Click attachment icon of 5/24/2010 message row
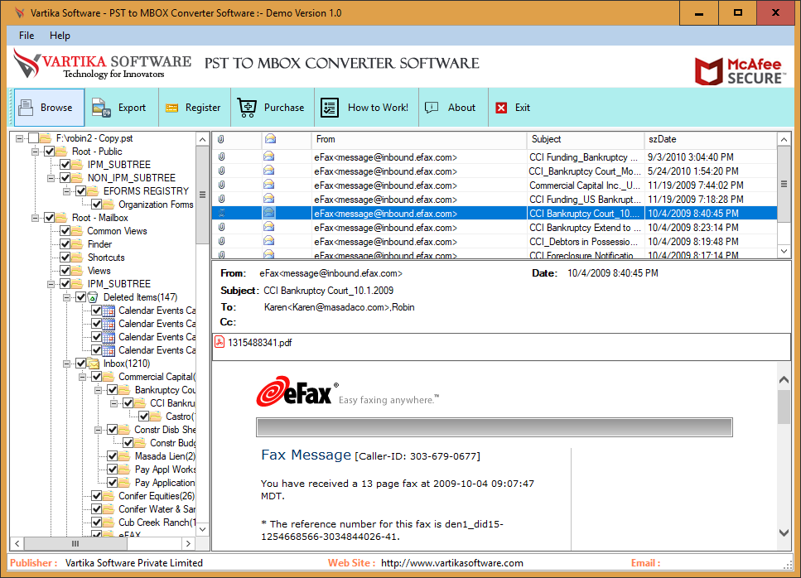 [222, 171]
